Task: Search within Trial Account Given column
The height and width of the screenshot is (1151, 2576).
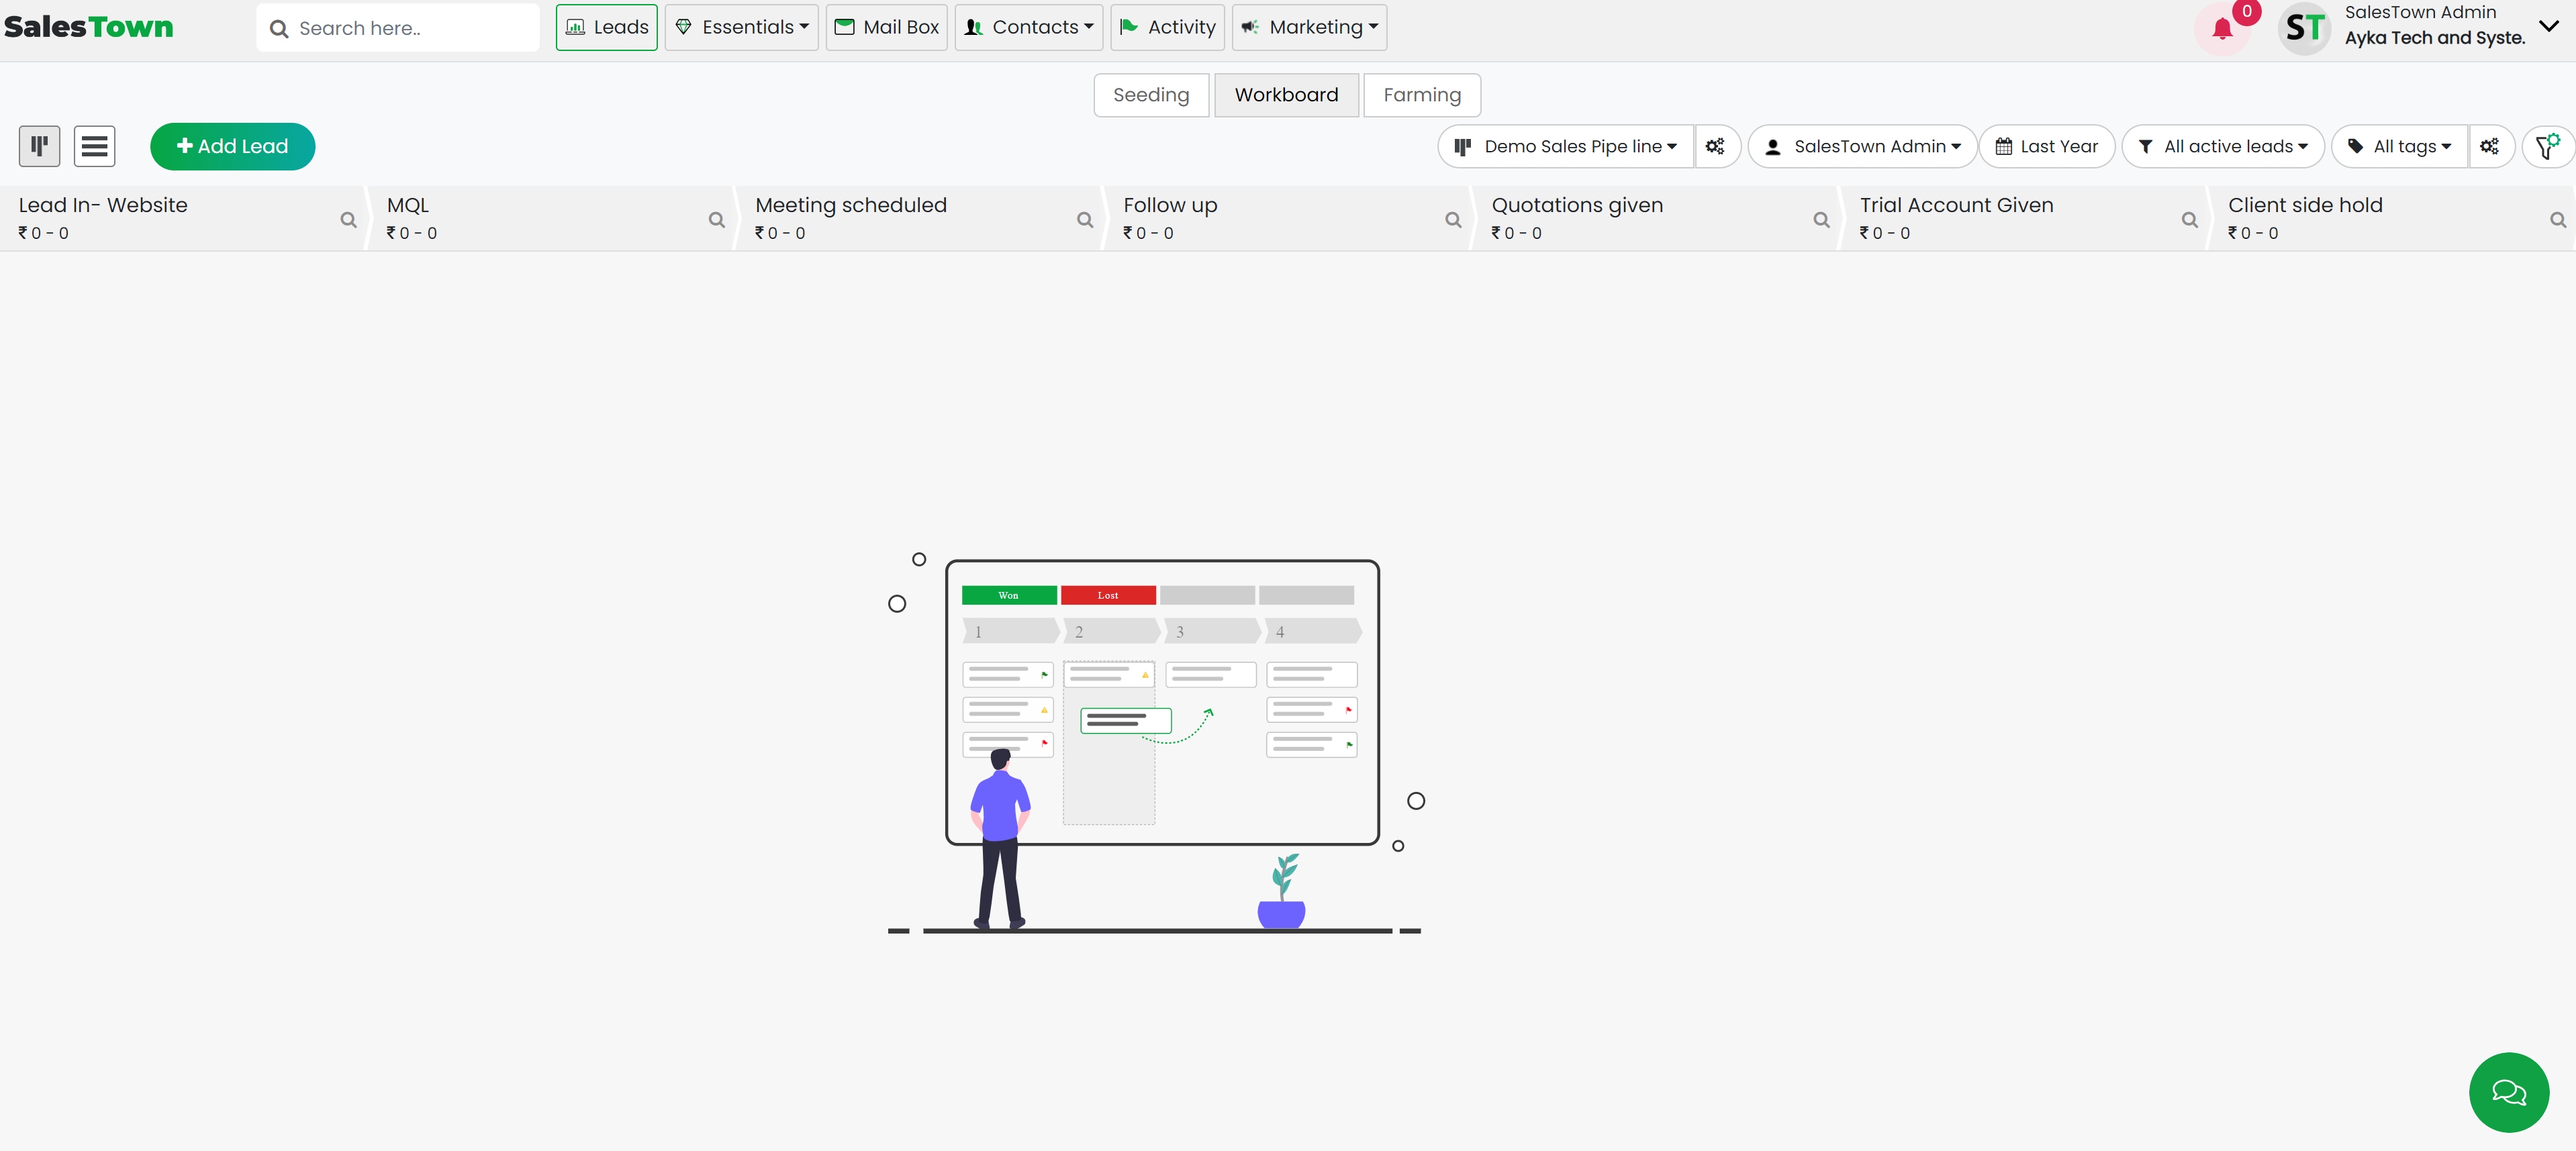Action: 2189,220
